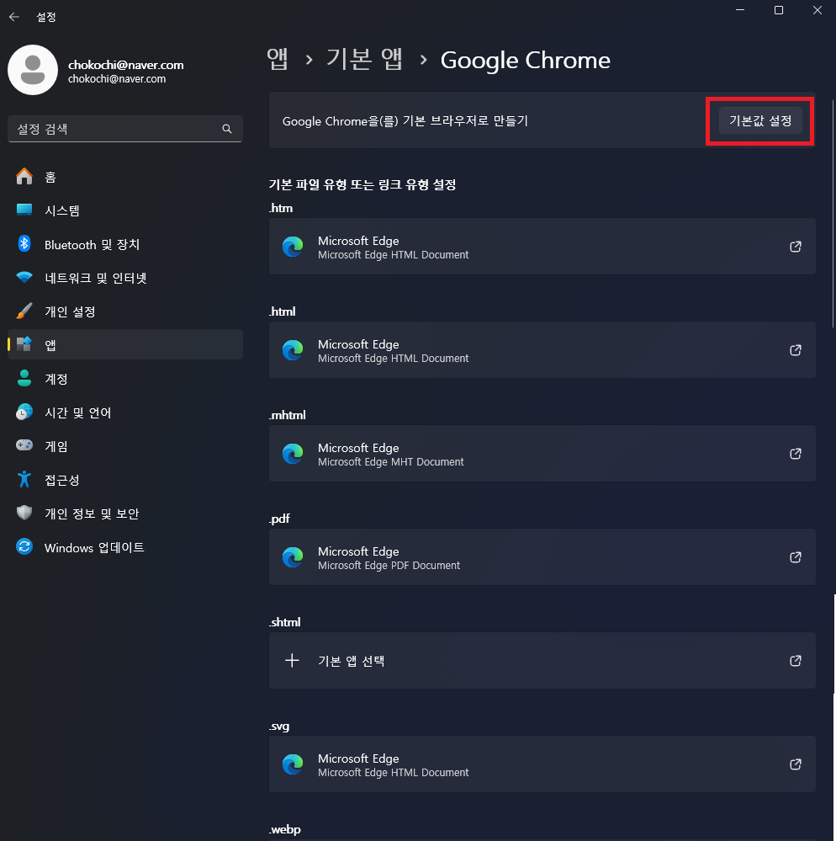The height and width of the screenshot is (841, 836).
Task: Open 접근성 settings
Action: 124,479
